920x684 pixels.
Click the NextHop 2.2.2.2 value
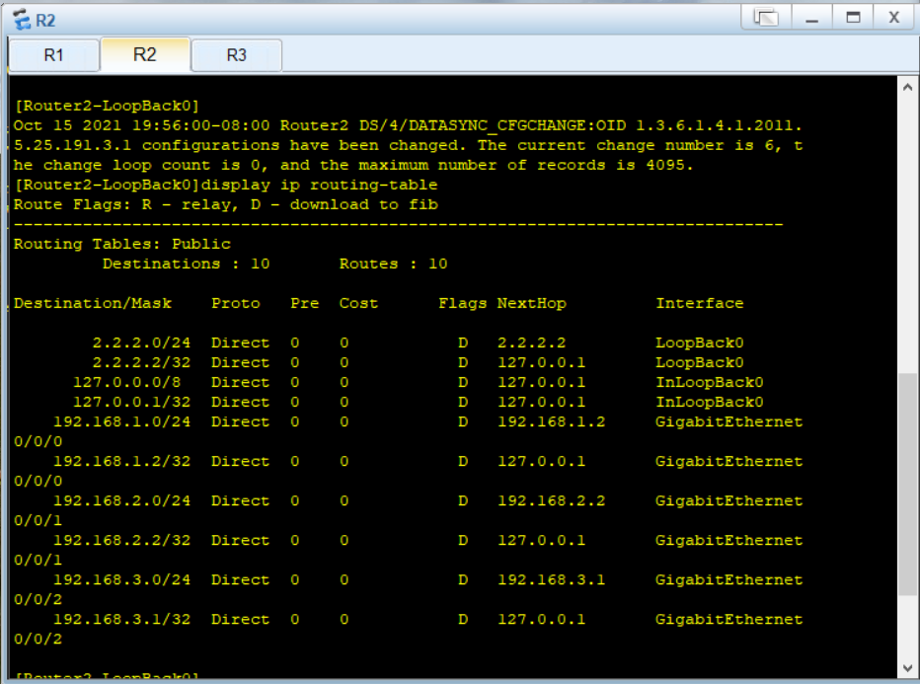[x=532, y=342]
